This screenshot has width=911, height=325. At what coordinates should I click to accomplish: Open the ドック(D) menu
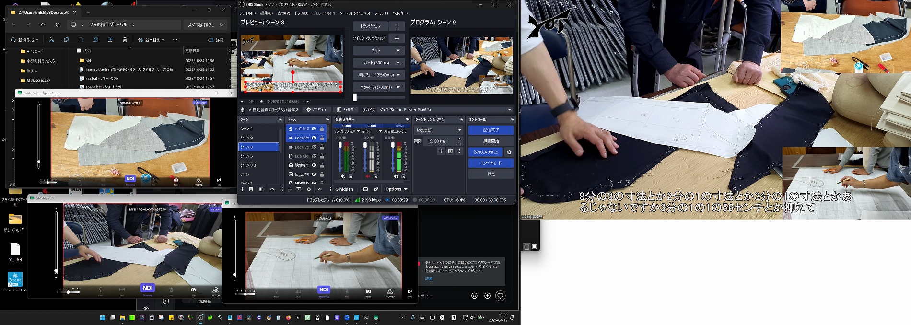(x=301, y=13)
